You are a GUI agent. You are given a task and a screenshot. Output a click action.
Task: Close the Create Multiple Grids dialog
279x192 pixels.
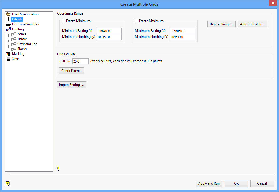[x=273, y=3]
